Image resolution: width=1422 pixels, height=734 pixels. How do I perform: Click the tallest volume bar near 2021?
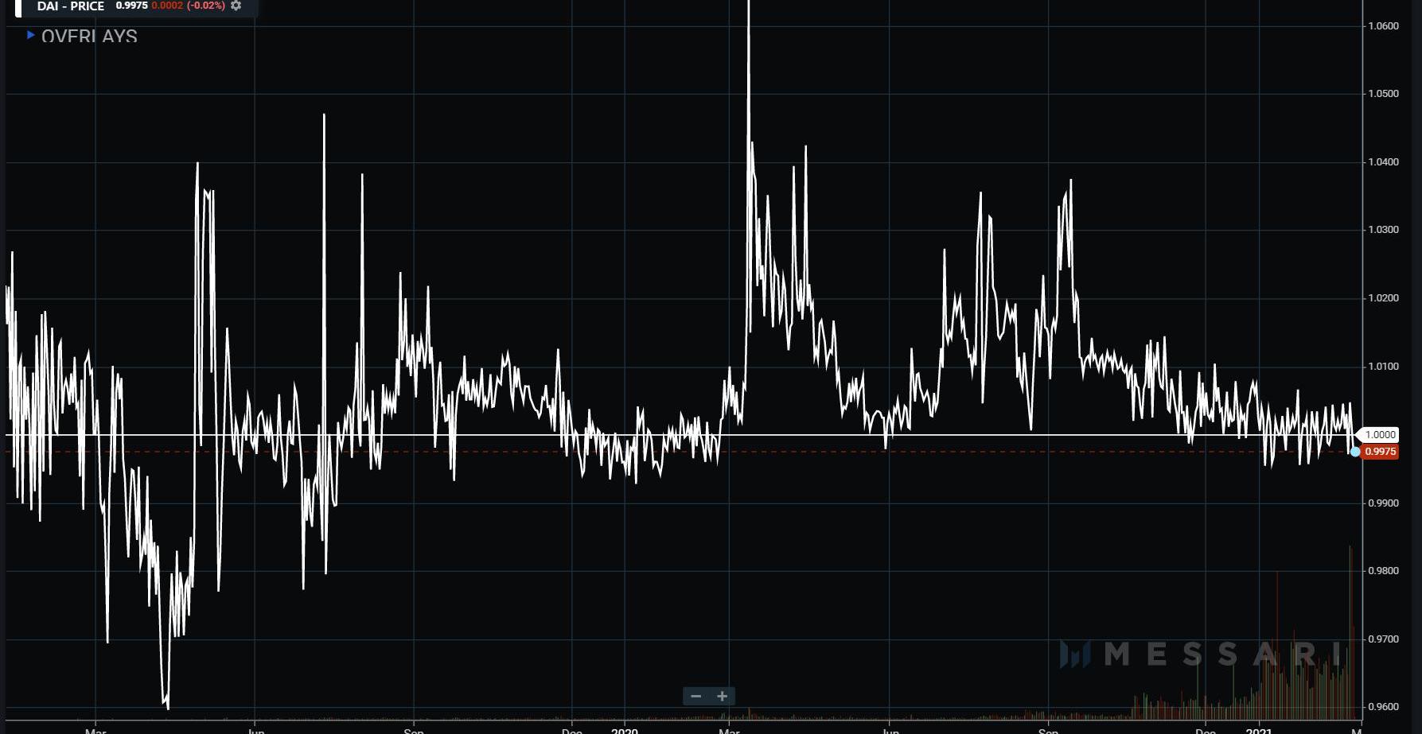[1350, 632]
